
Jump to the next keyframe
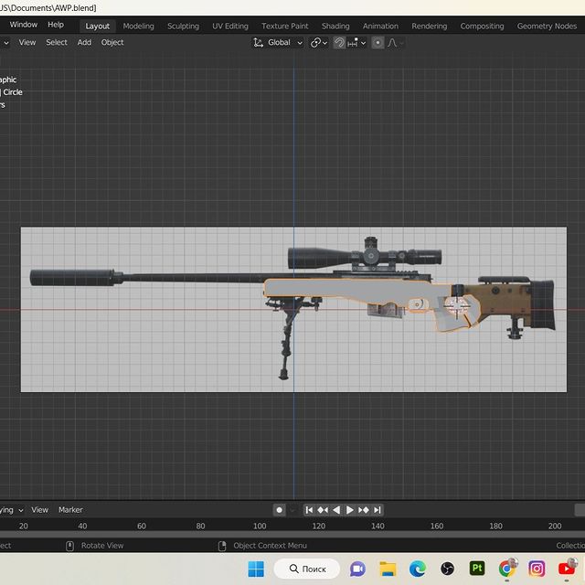[x=364, y=510]
